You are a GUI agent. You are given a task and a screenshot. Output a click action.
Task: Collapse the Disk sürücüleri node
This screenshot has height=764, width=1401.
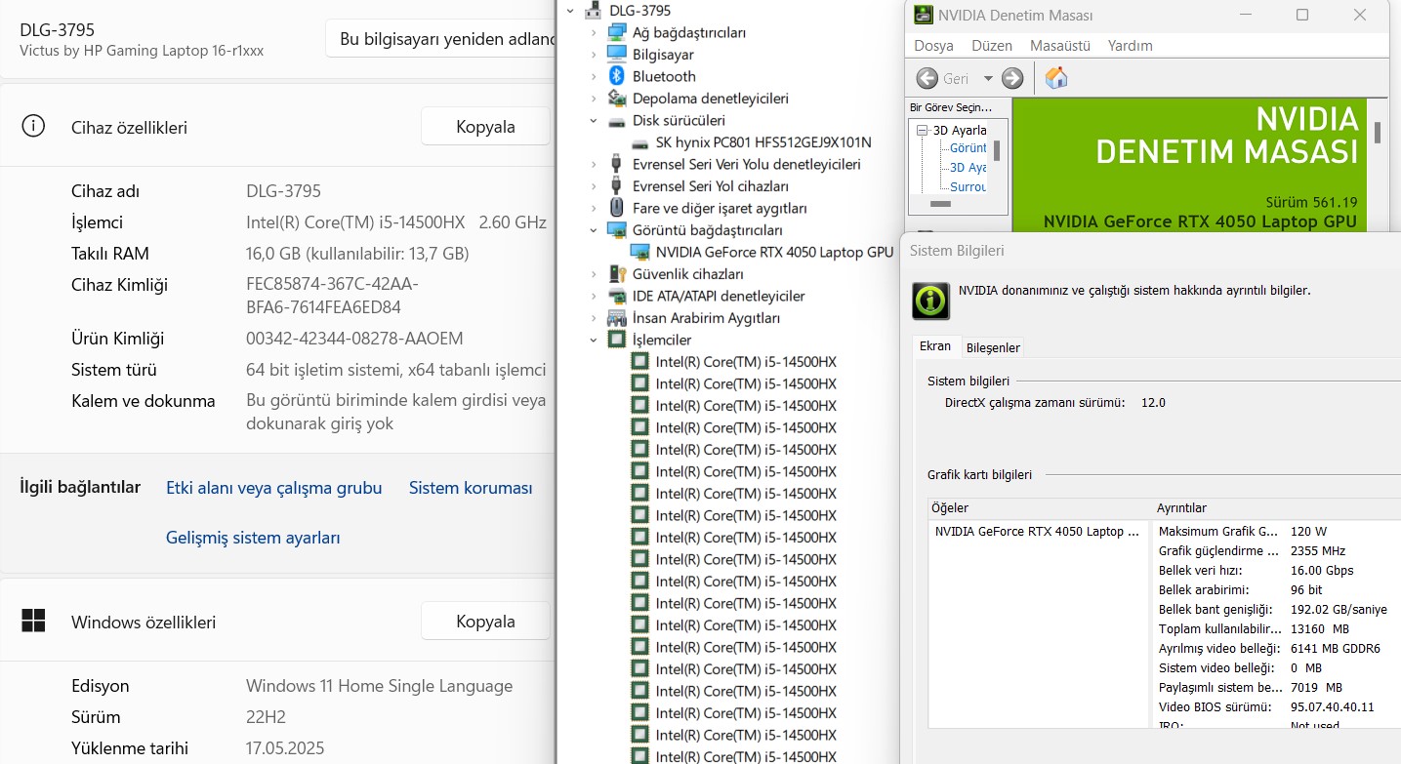coord(593,121)
